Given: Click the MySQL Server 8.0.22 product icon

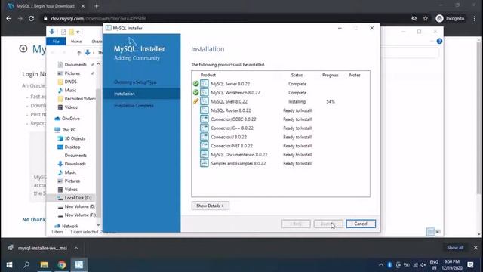Looking at the screenshot, I should (205, 84).
